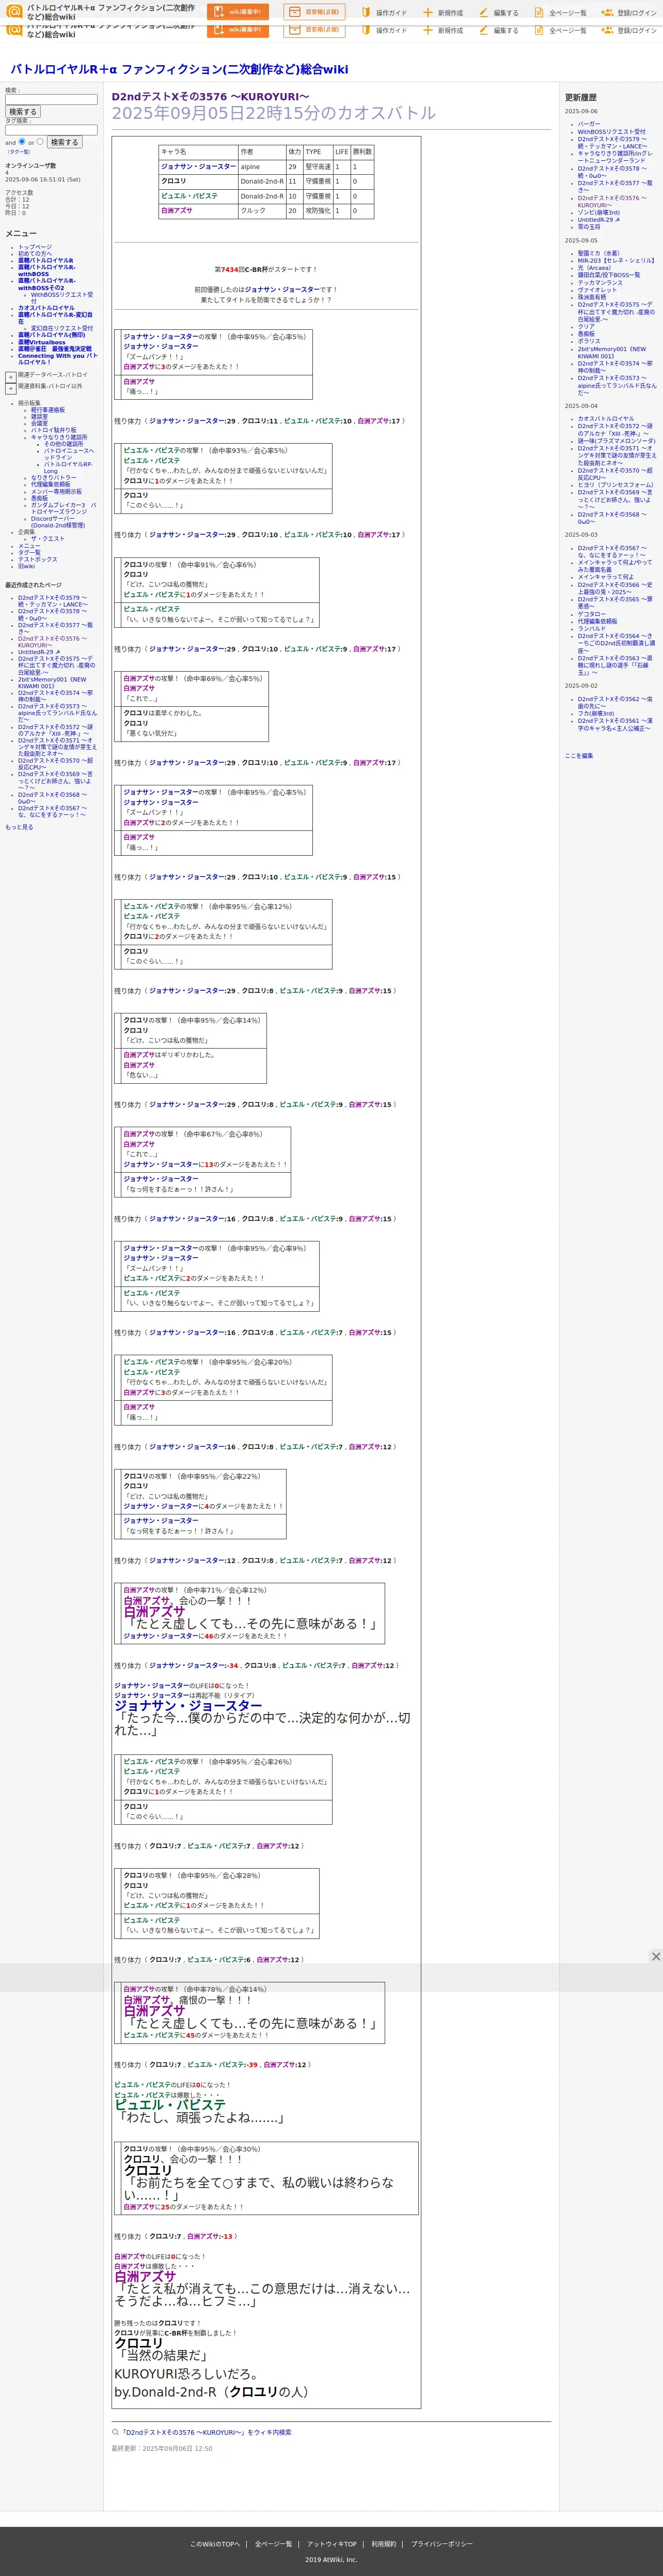Open 直轄バトルロイヤル(無印) in the left menu
This screenshot has height=2576, width=663.
(51, 335)
